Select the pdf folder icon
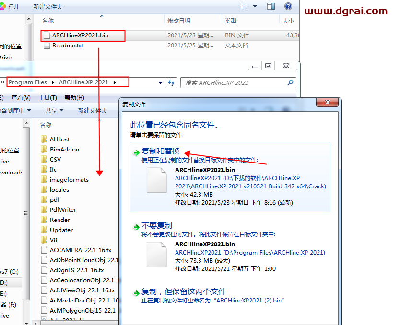The image size is (400, 325). [x=44, y=199]
